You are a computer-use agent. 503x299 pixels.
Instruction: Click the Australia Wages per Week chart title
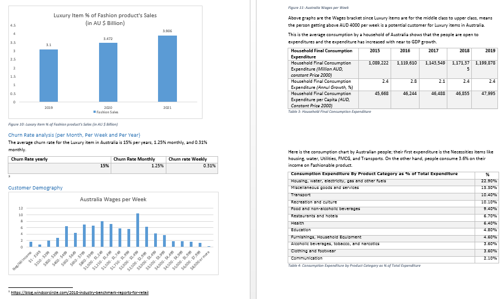[113, 199]
